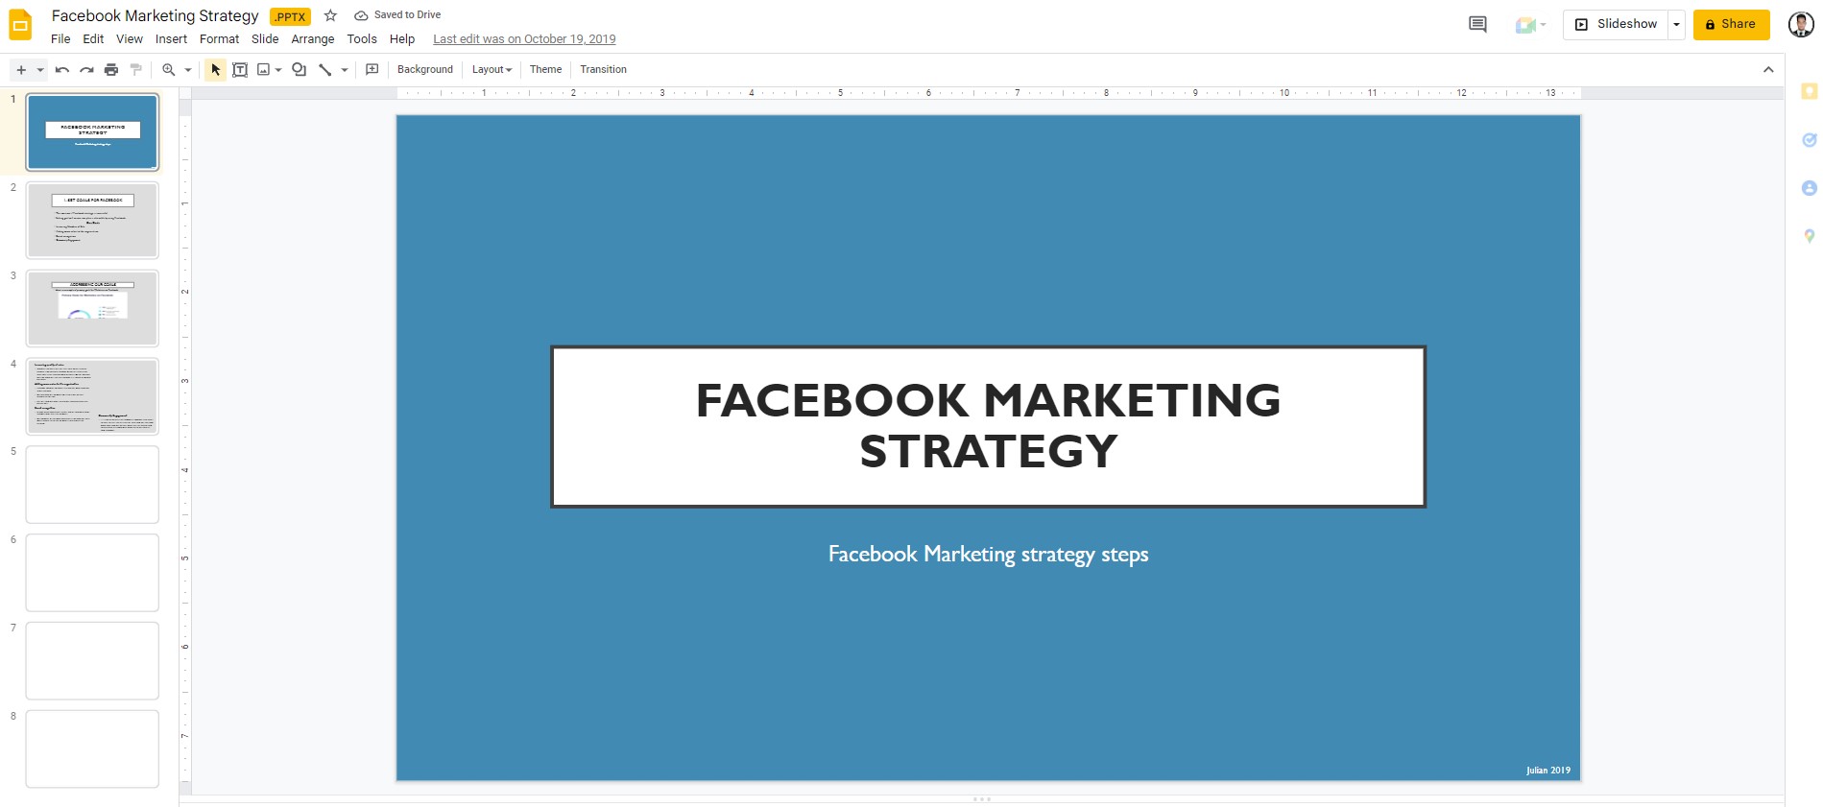Add a comment from the toolbar
The image size is (1823, 807).
pos(372,70)
